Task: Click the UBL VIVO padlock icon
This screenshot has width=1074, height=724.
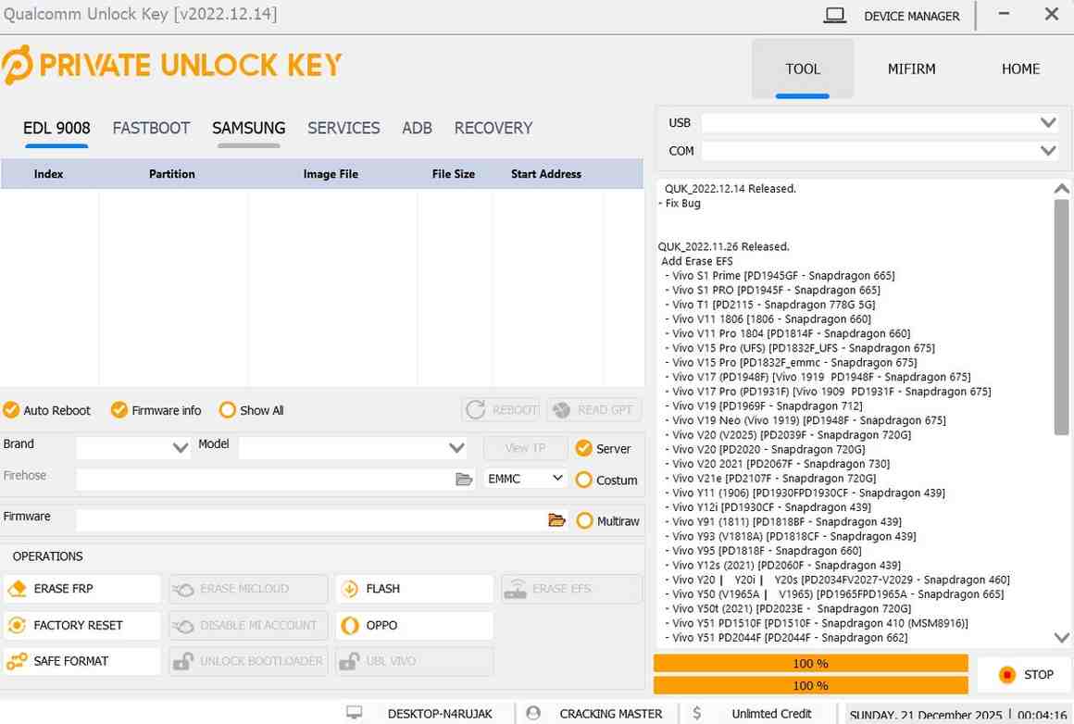Action: [349, 661]
